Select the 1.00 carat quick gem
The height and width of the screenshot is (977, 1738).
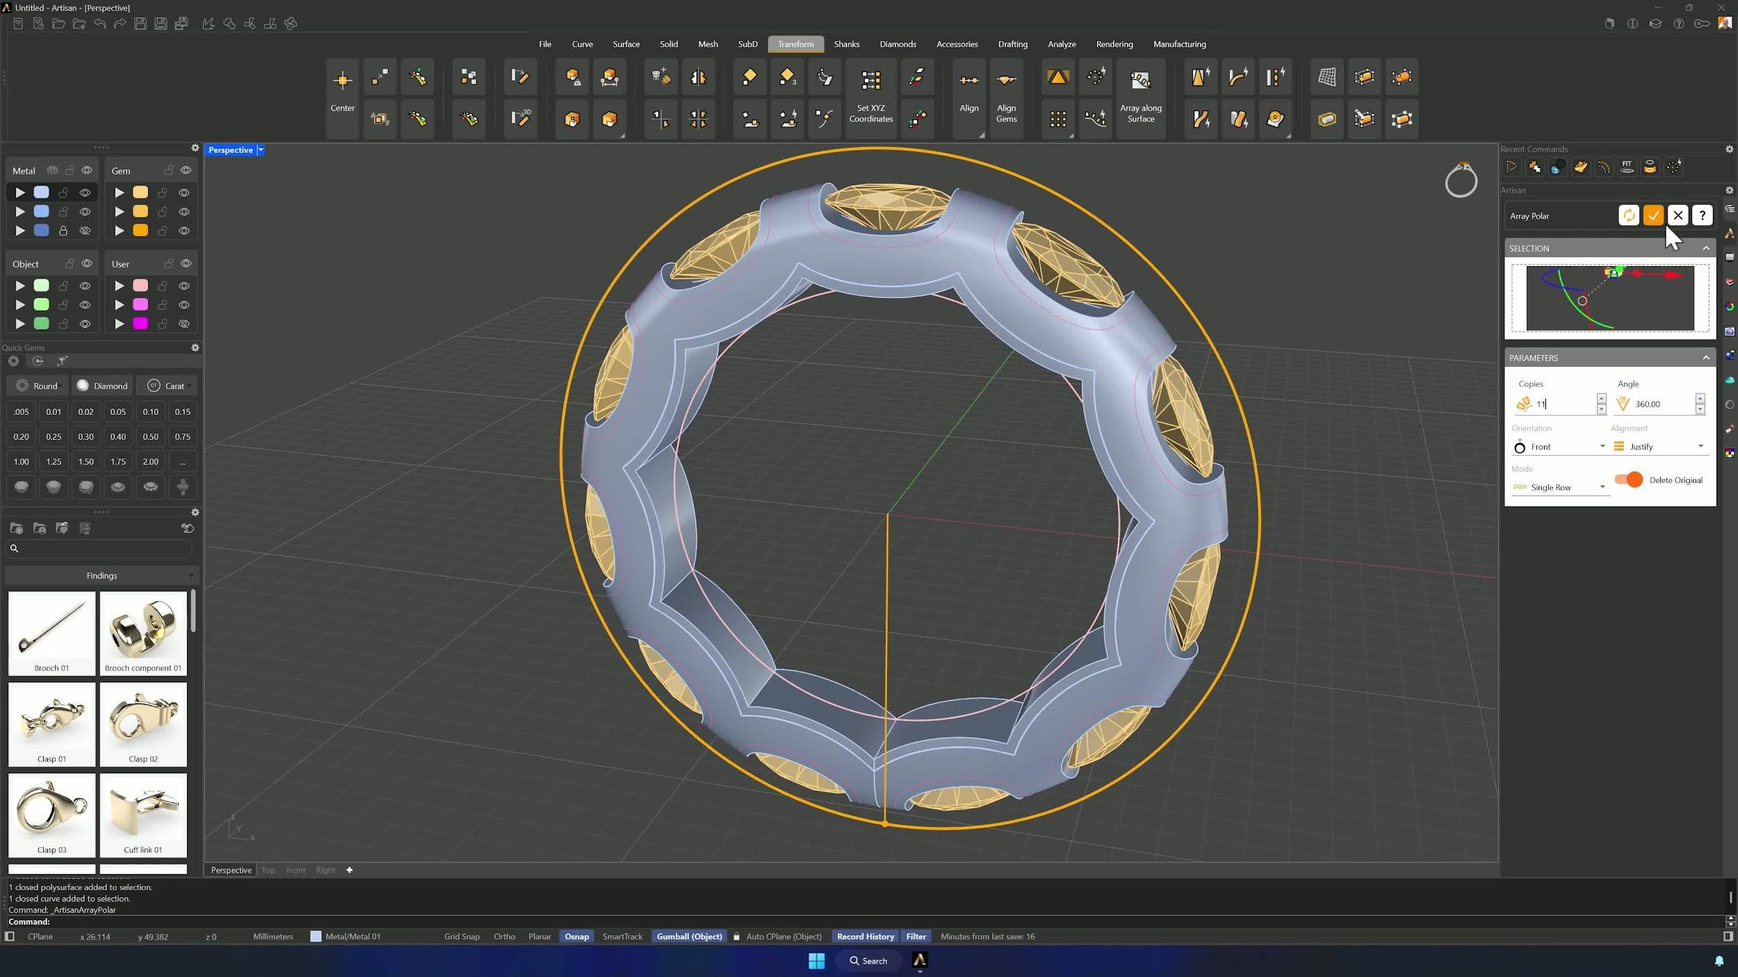22,461
